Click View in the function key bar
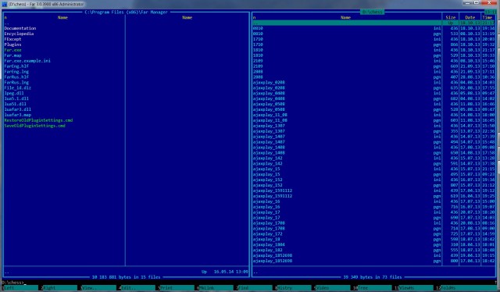Viewport: 500px width, 292px height. tap(99, 288)
